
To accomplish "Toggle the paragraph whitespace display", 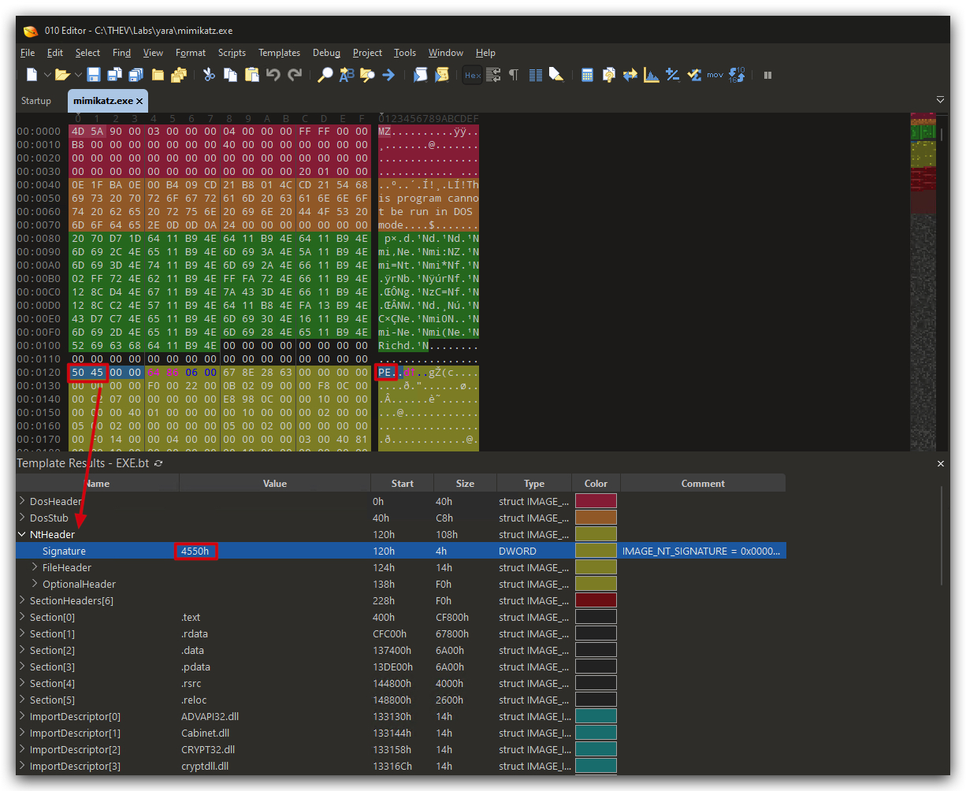I will 514,75.
